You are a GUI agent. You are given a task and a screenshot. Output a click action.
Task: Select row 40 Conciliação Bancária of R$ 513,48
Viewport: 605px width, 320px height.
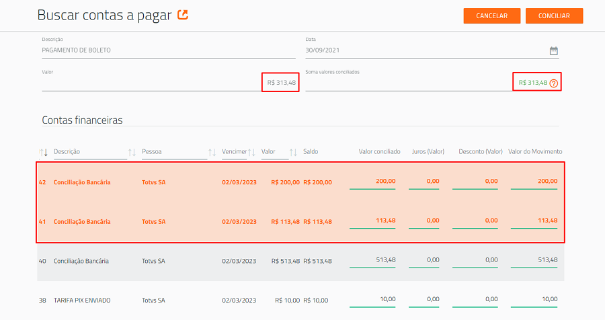click(300, 262)
